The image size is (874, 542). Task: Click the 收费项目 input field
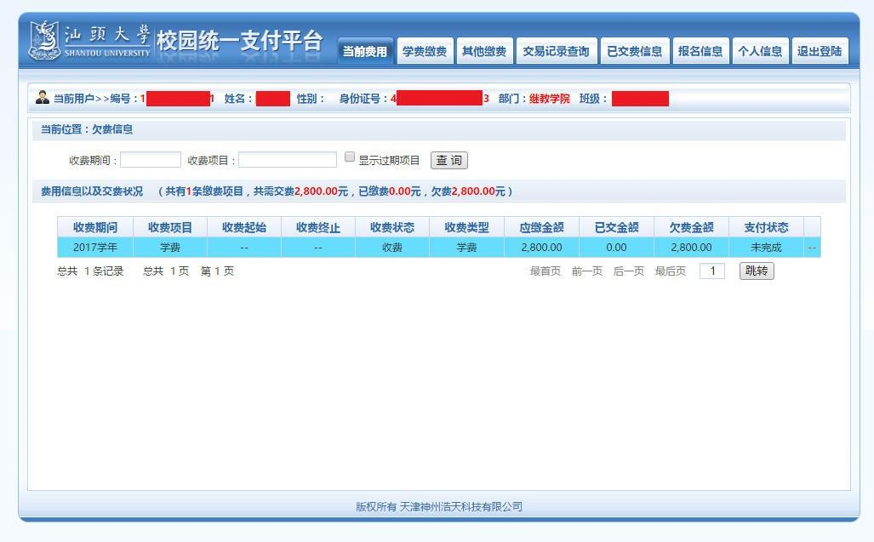tap(288, 160)
